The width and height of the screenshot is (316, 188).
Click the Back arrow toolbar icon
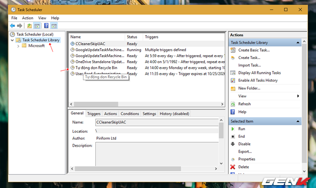[x=12, y=26]
